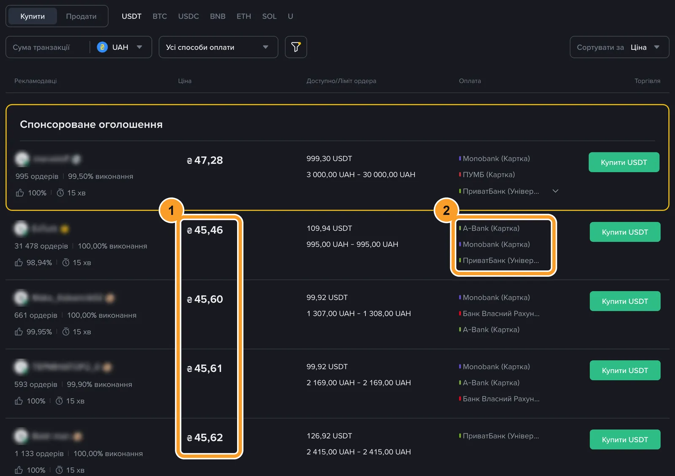Click avatar of advertiser with 593 orders

(x=21, y=367)
